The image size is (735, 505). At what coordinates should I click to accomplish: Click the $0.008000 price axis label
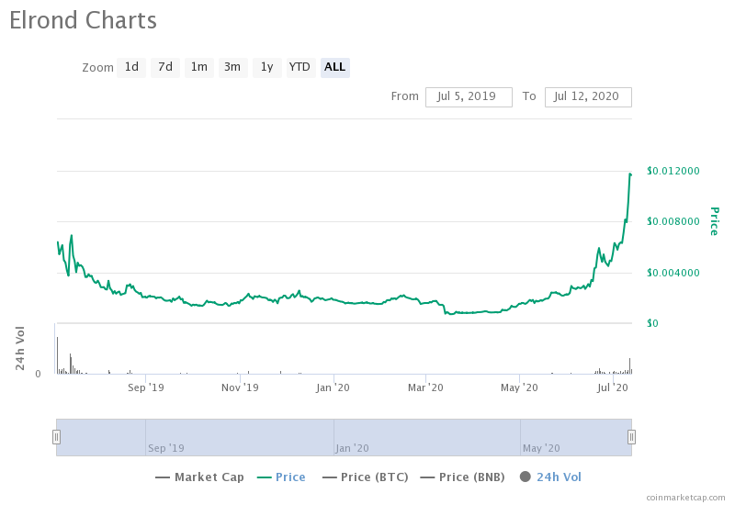[x=673, y=221]
